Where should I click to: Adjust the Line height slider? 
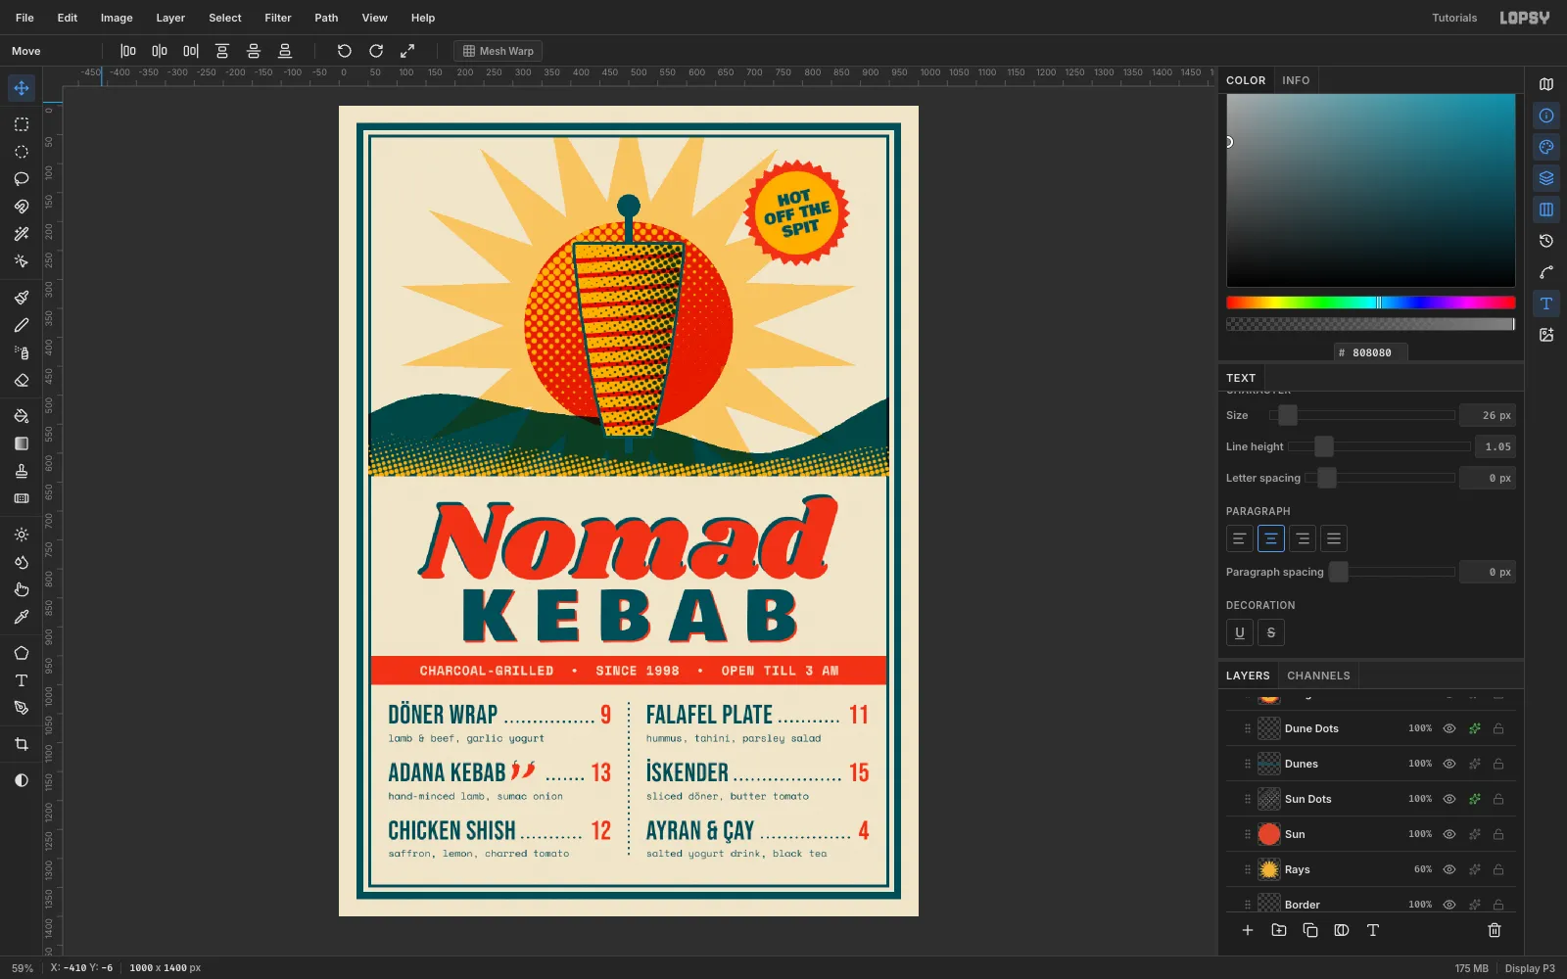1380,446
